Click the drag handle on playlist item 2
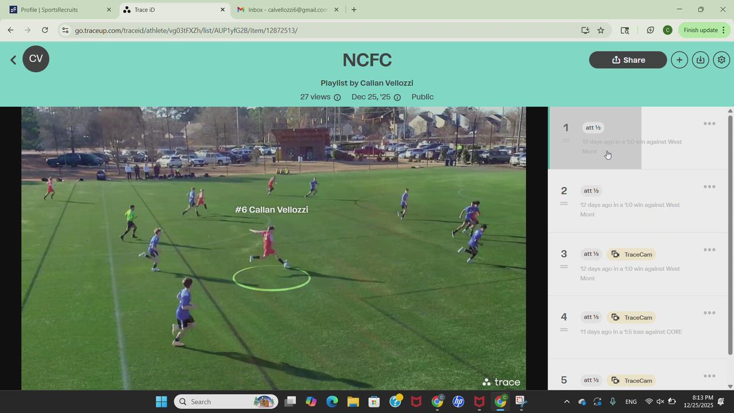The image size is (734, 413). pos(564,204)
